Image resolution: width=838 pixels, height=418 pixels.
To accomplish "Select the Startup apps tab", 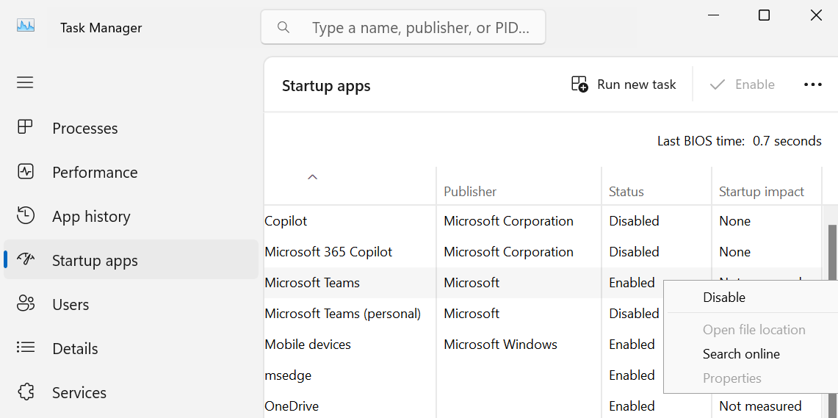I will (x=95, y=260).
